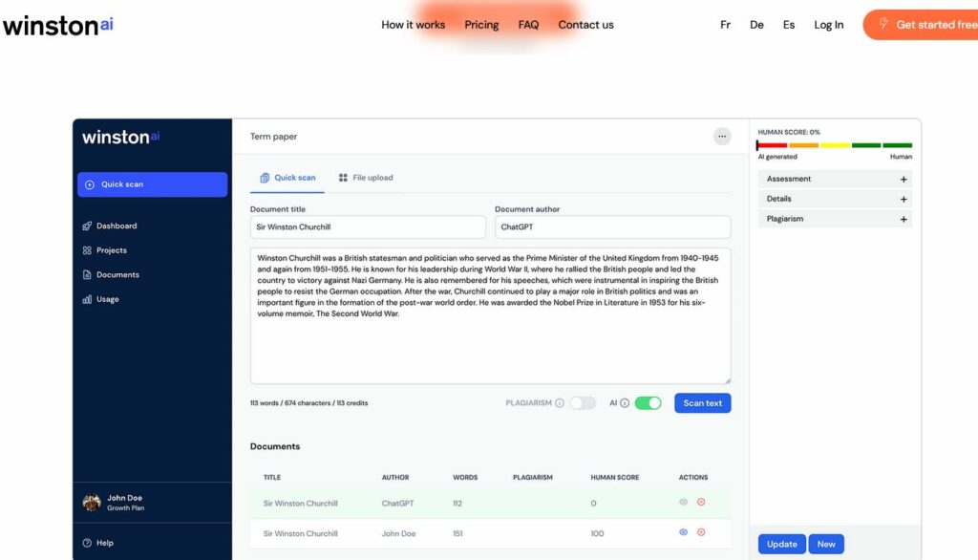This screenshot has width=978, height=560.
Task: Delete the John Doe-authored document row
Action: (701, 532)
